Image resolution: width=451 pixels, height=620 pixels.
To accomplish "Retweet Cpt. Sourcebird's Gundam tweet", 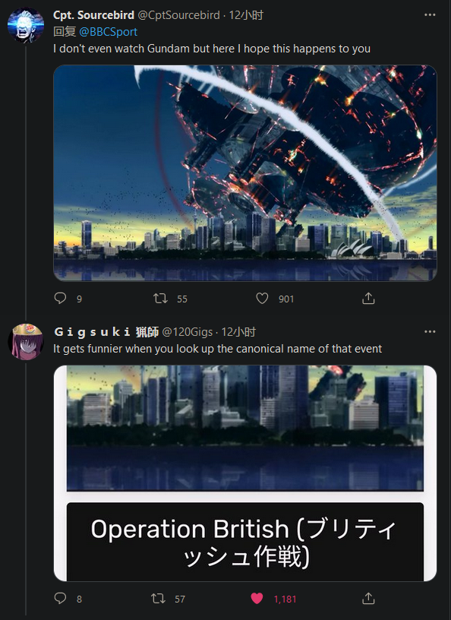I will (160, 298).
